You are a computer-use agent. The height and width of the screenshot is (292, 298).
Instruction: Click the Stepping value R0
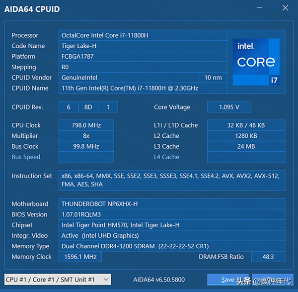click(143, 67)
